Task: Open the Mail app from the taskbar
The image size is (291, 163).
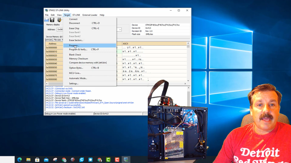Action: coord(46,160)
